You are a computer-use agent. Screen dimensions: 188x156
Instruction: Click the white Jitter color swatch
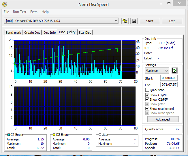(x=100, y=135)
